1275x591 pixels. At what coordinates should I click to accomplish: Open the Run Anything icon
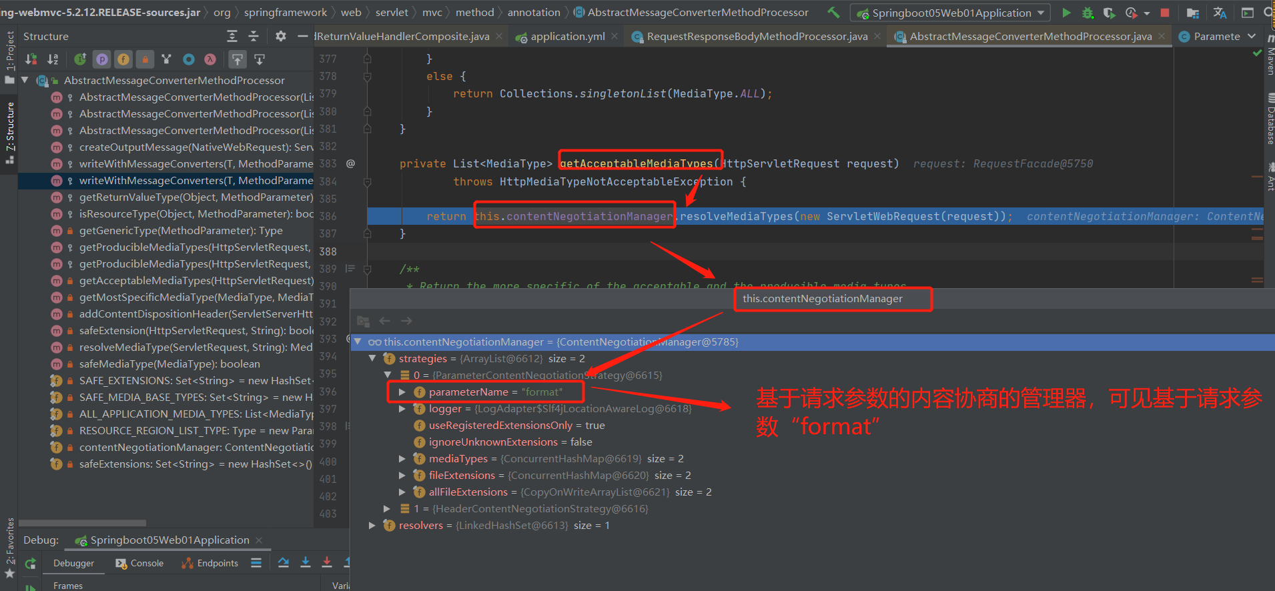pos(1247,13)
